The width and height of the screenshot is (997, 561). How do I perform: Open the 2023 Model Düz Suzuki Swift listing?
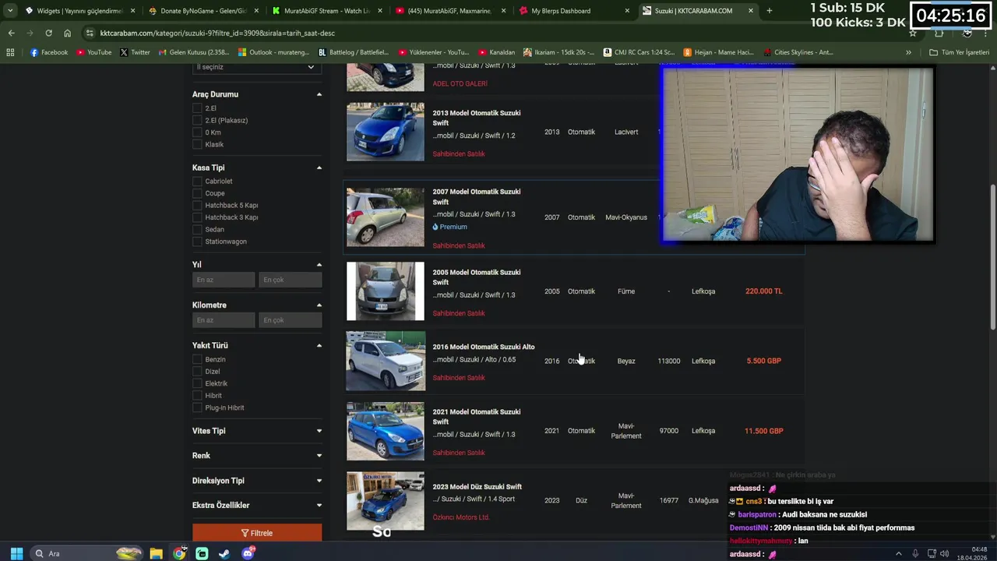click(x=477, y=487)
